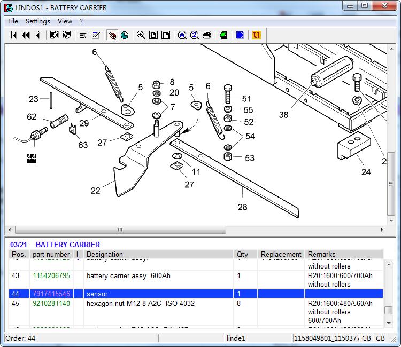Click 'battery carrier assy. 600Ah' designation

coord(128,276)
